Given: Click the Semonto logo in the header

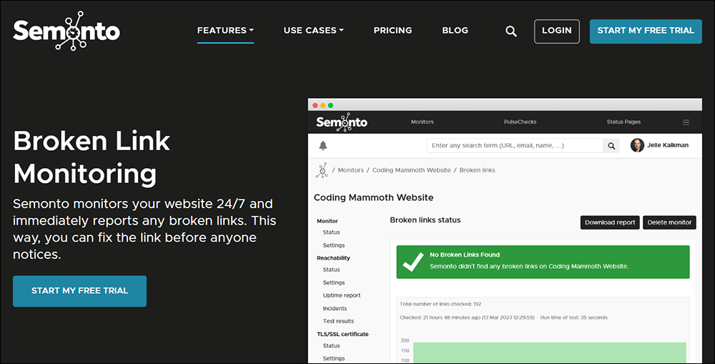Looking at the screenshot, I should (66, 31).
